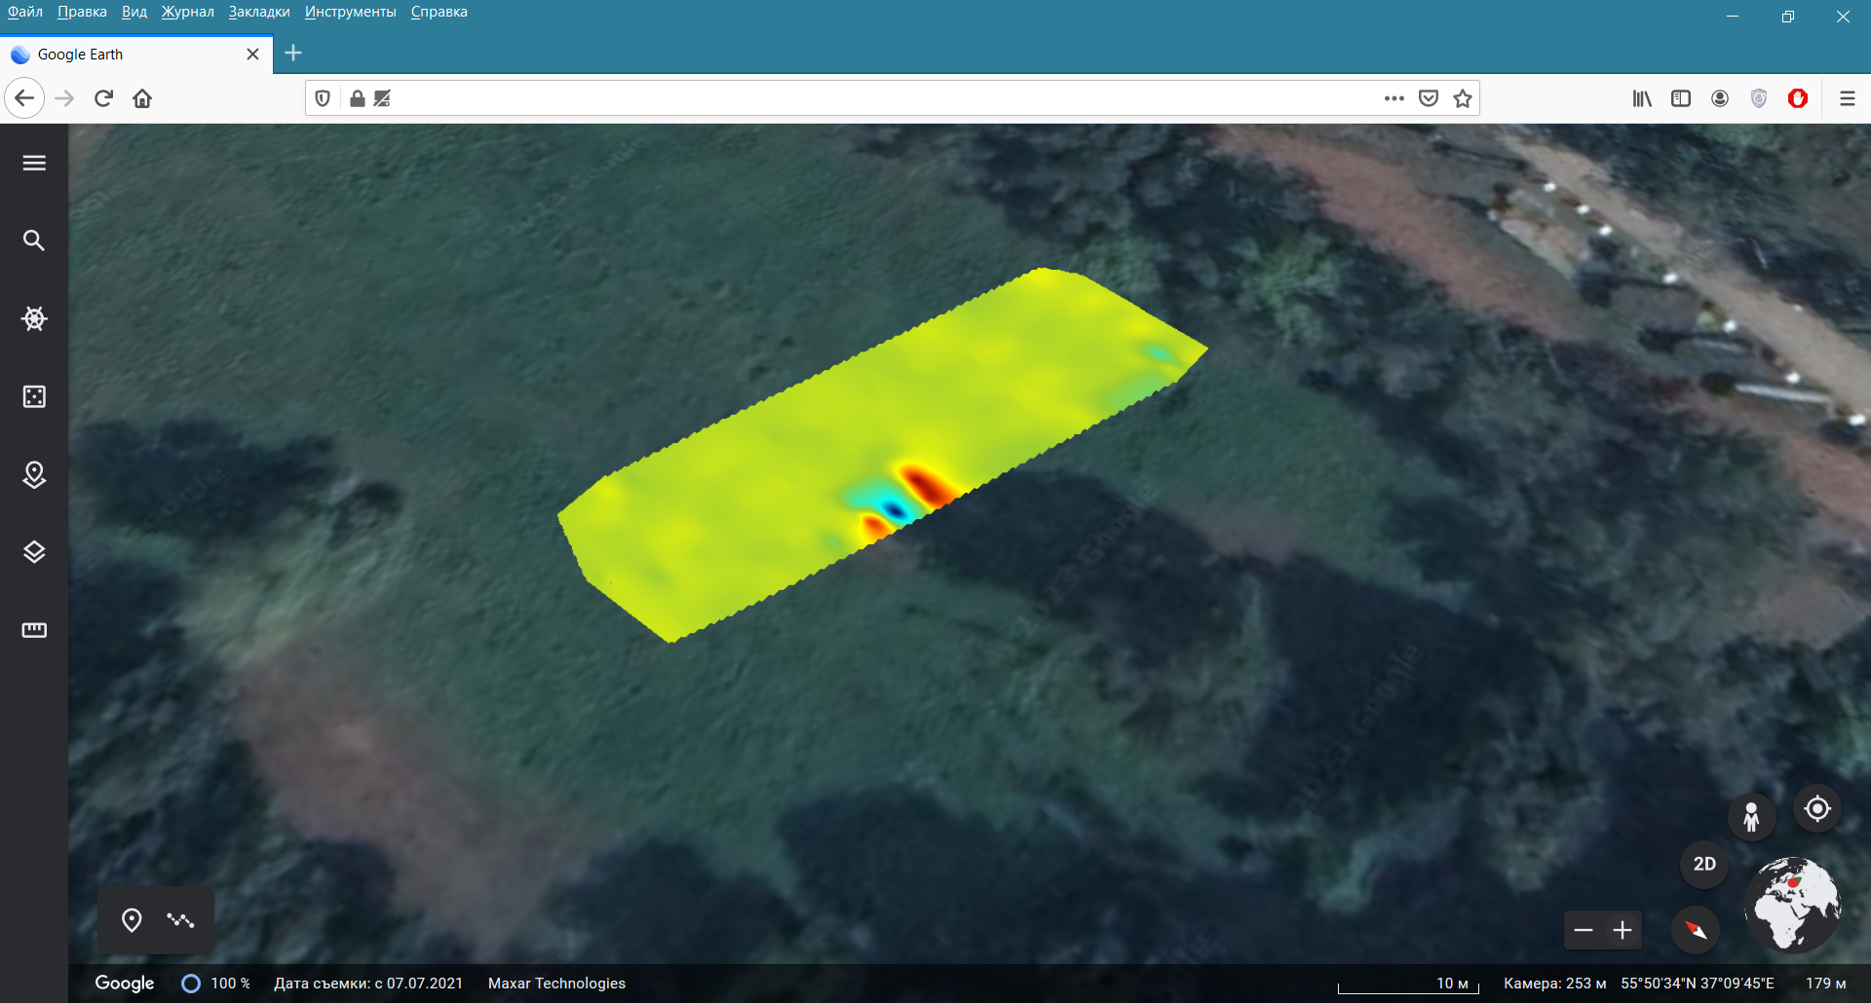Screen dimensions: 1871x1003
Task: Open a new browser tab
Action: click(x=293, y=53)
